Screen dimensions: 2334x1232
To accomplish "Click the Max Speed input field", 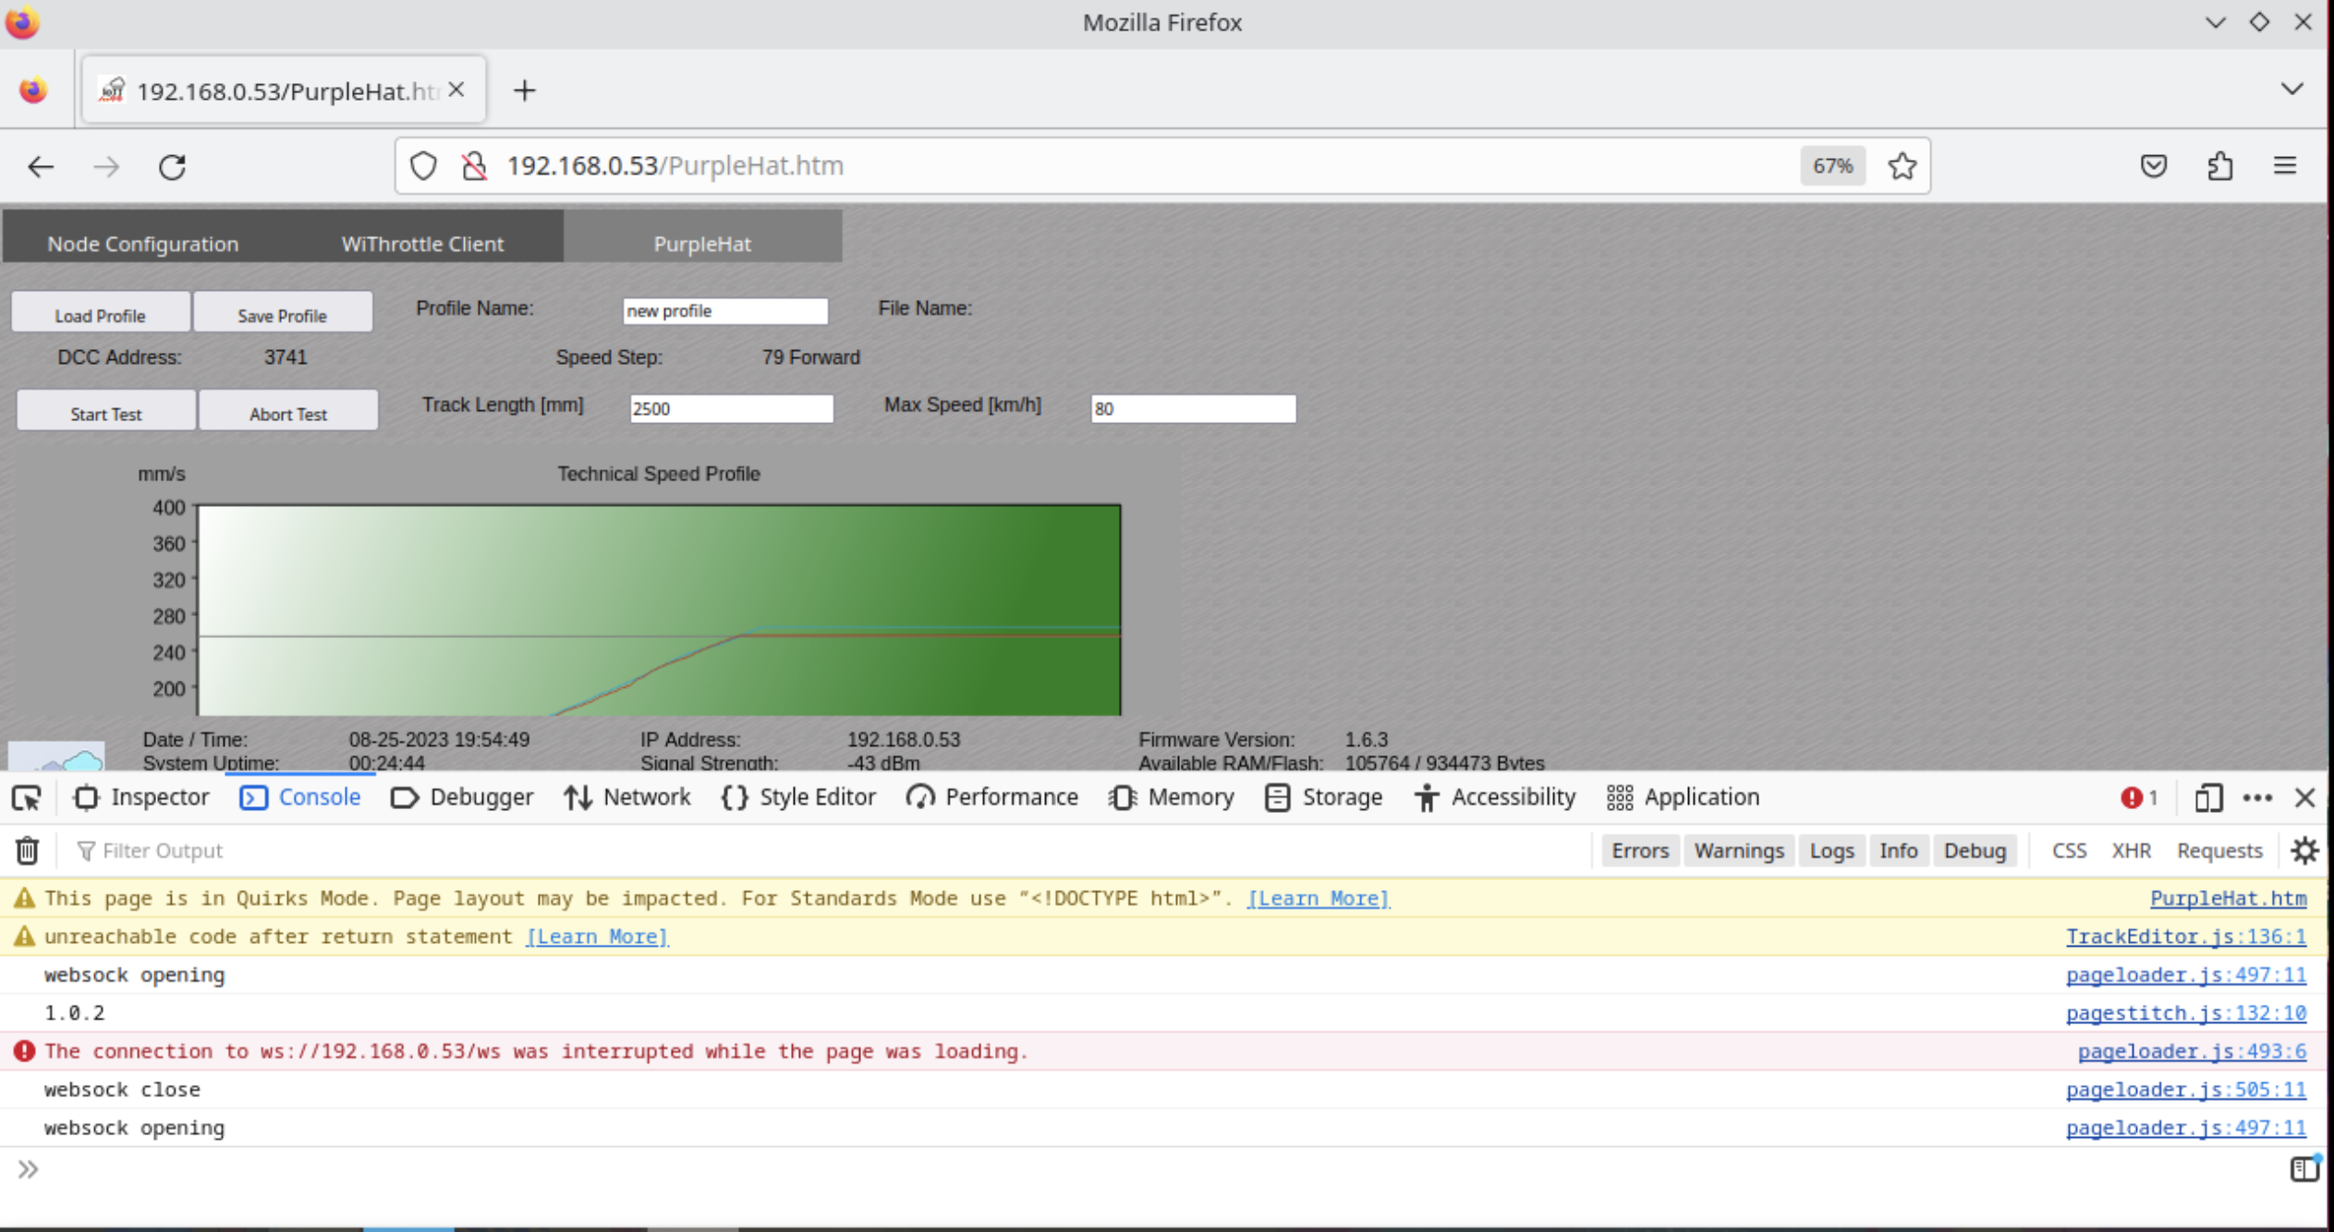I will (1193, 409).
